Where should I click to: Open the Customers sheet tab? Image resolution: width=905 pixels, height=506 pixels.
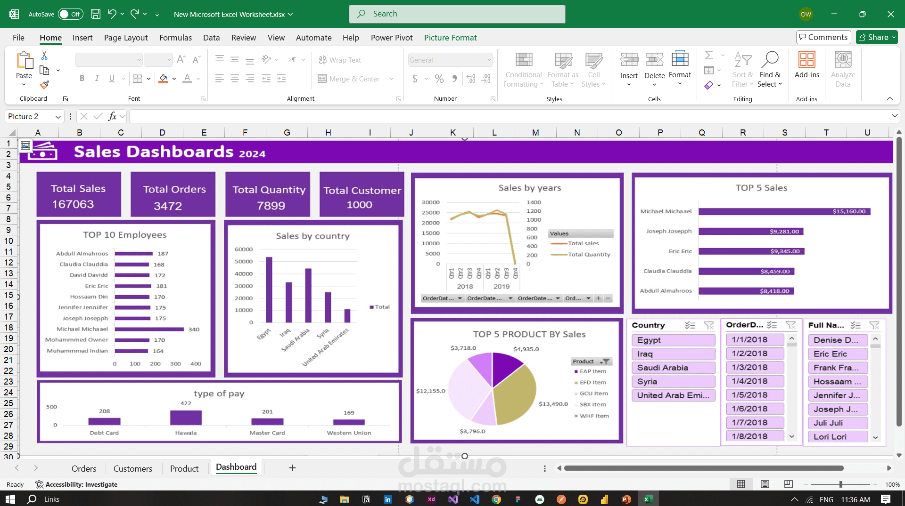coord(132,468)
